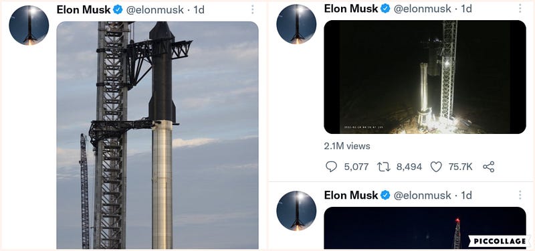Click share icon on night video tweet
535x251 pixels.
pos(489,167)
